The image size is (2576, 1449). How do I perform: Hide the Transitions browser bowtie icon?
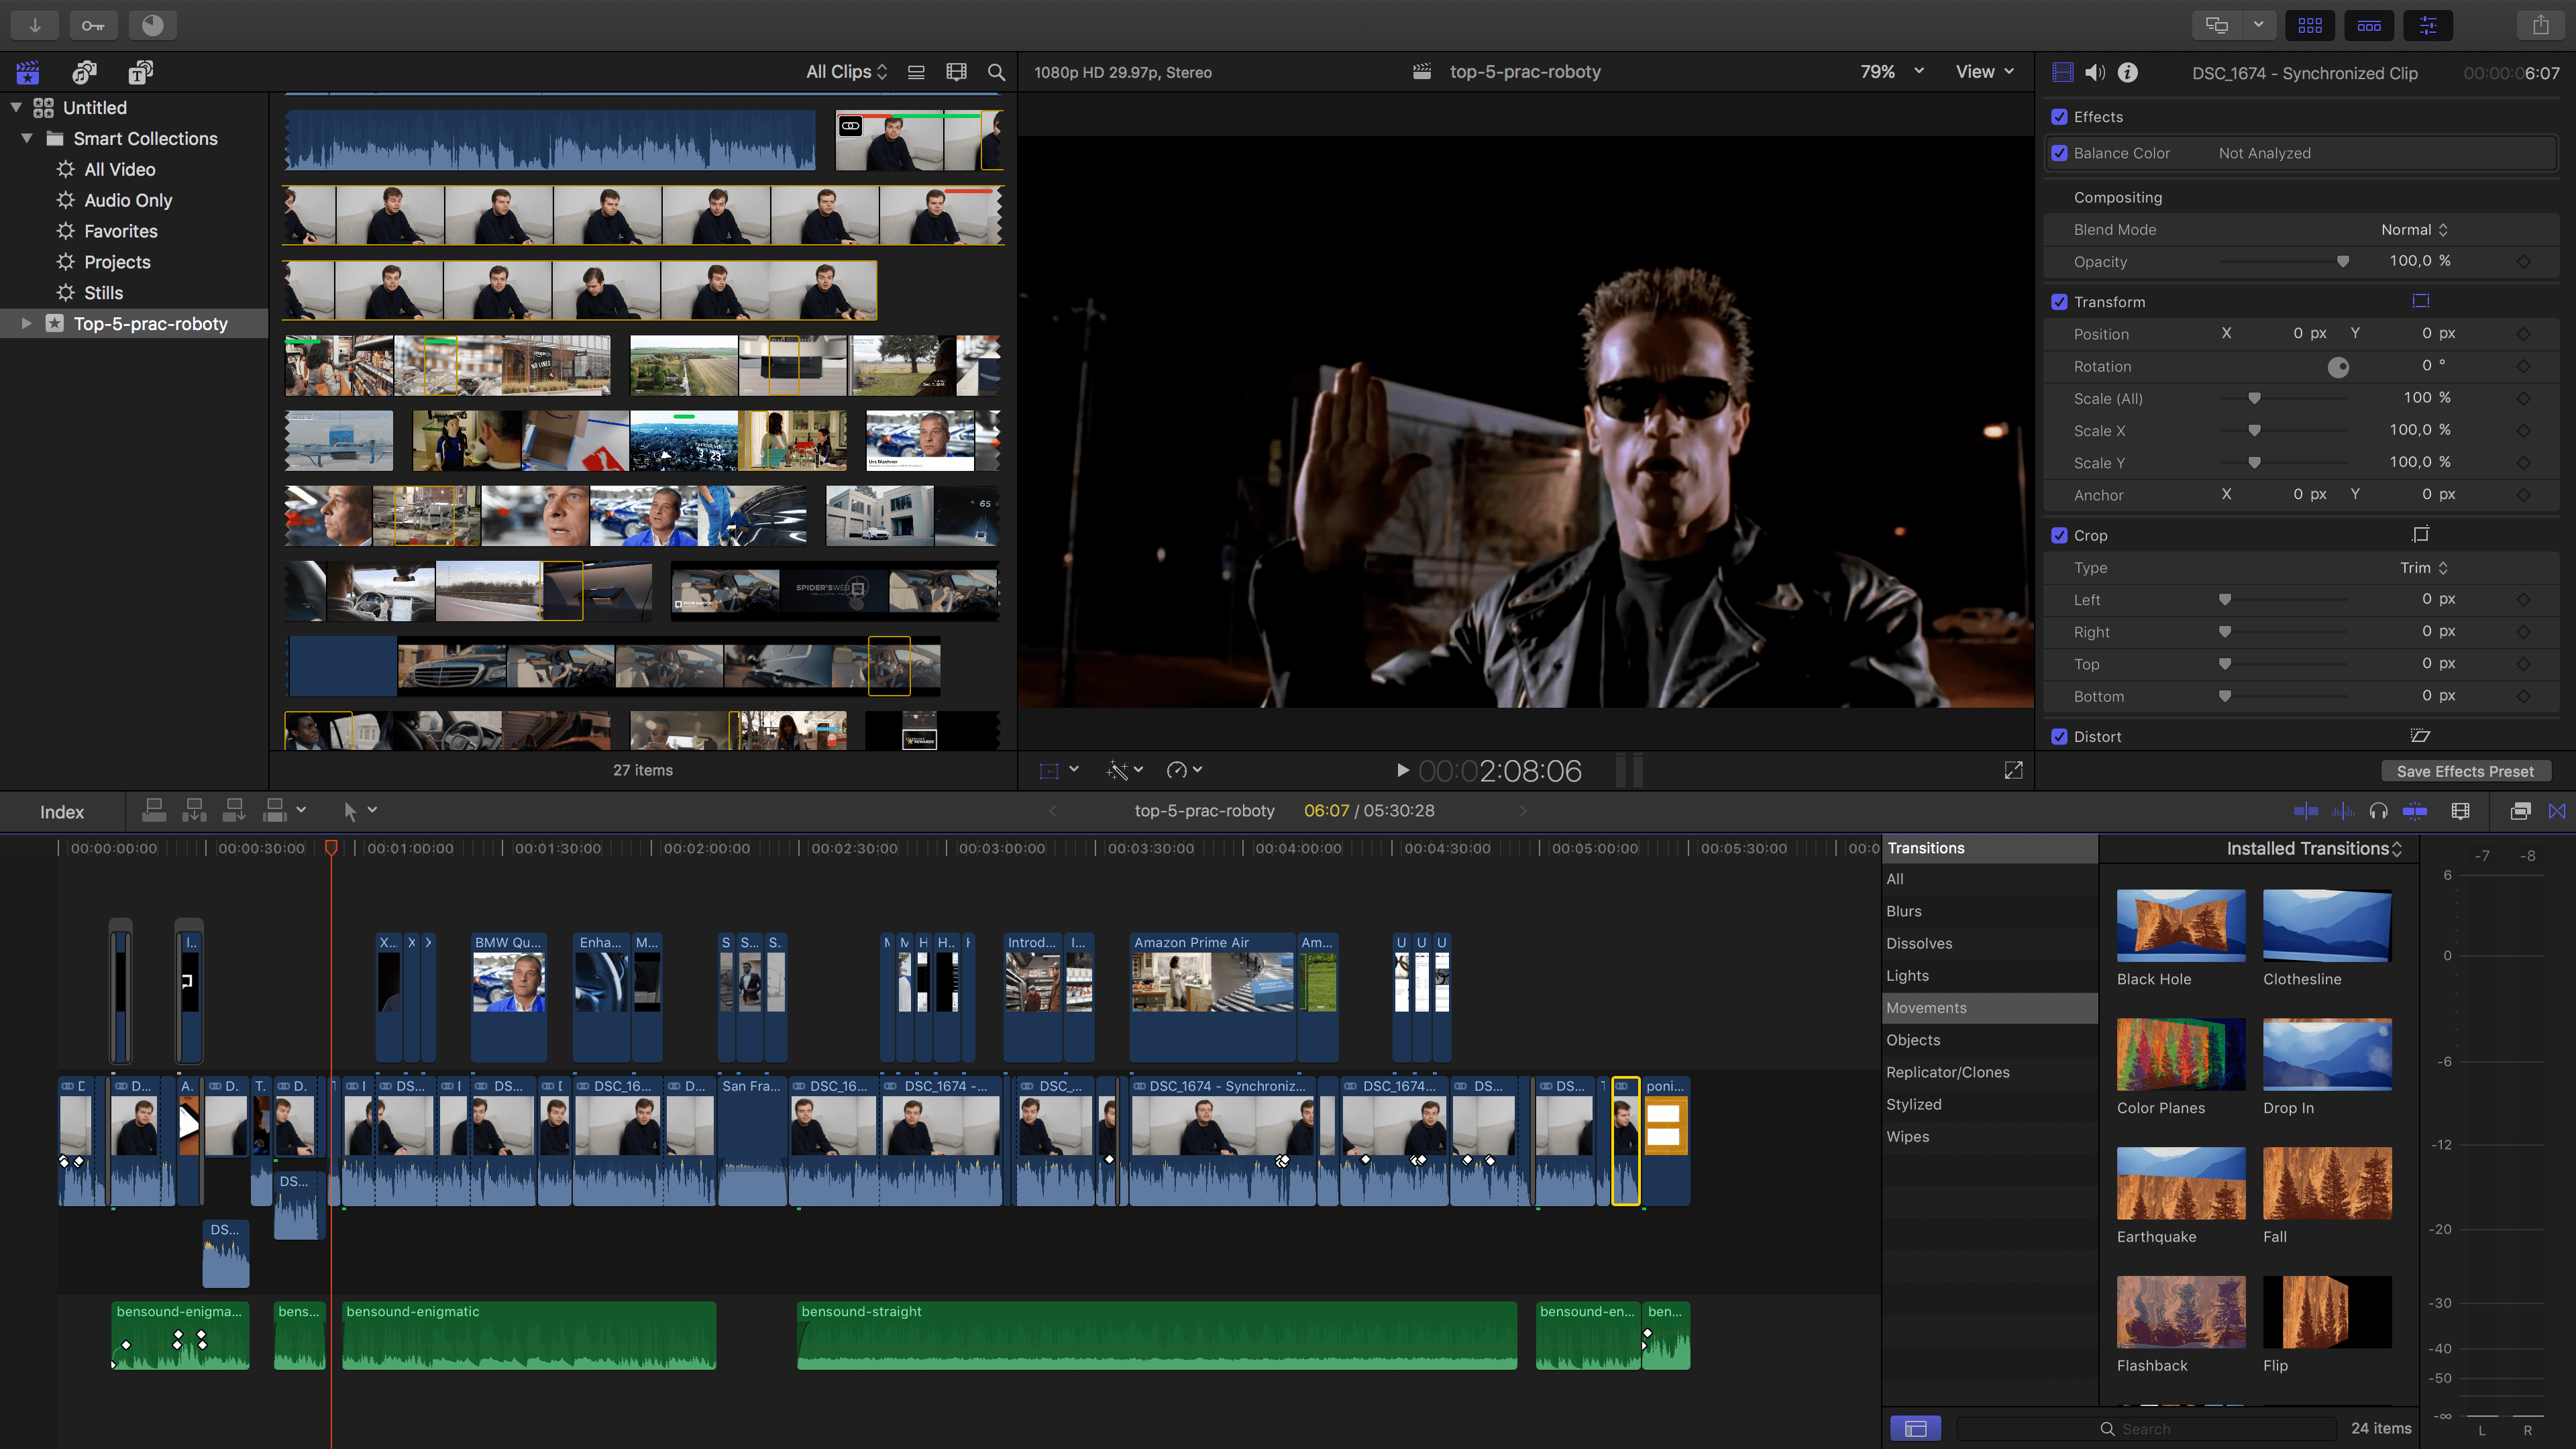[x=2557, y=811]
